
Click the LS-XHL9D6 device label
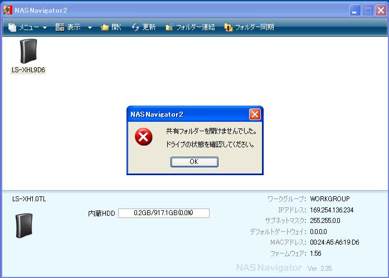28,70
